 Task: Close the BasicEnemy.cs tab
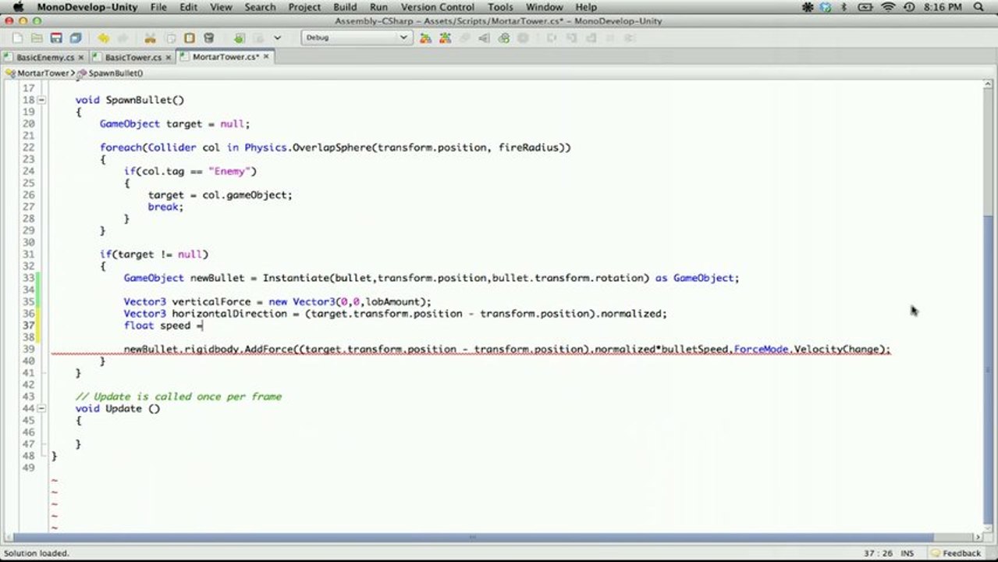[x=81, y=57]
